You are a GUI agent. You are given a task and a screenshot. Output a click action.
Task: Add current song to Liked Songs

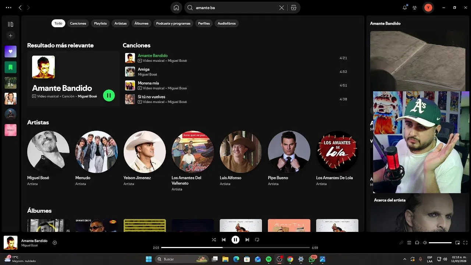(54, 243)
